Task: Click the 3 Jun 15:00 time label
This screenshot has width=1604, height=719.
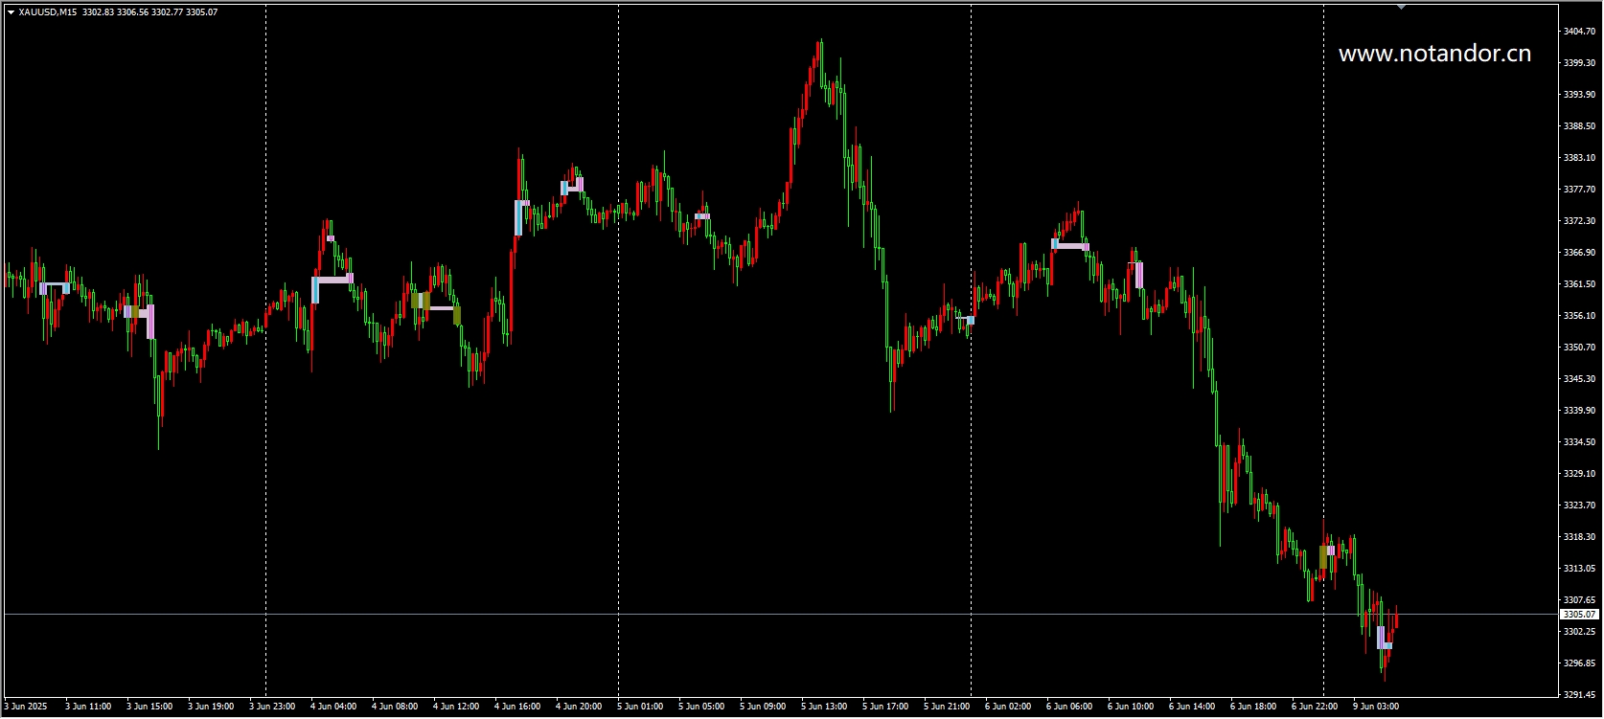Action: 149,707
